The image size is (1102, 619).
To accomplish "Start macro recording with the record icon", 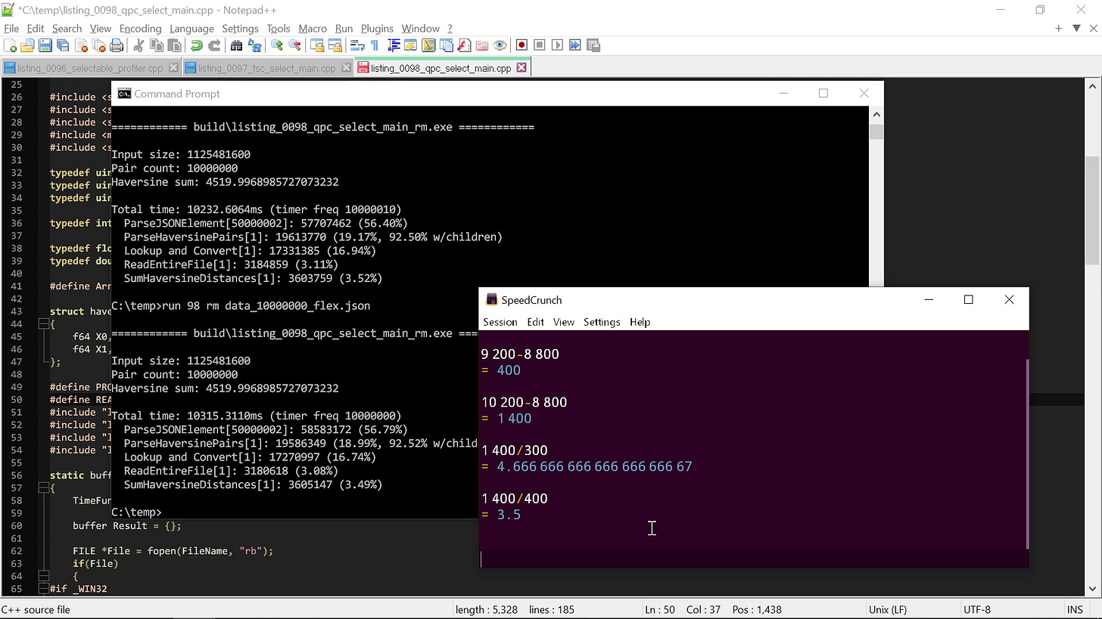I will coord(521,45).
